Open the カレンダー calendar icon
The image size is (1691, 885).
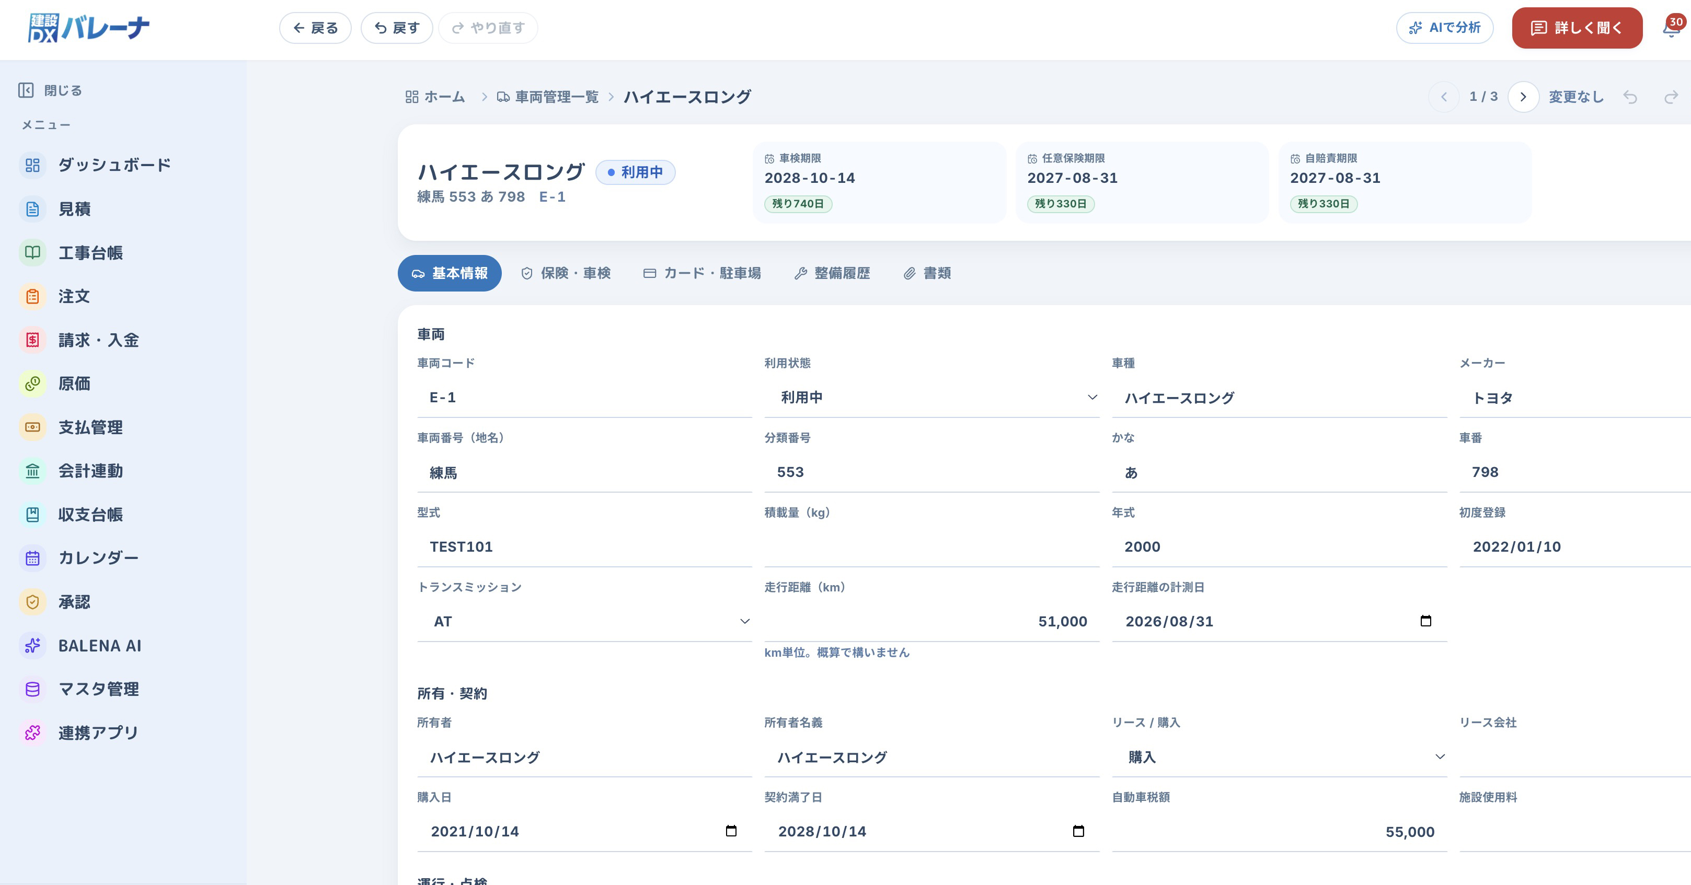[x=32, y=558]
